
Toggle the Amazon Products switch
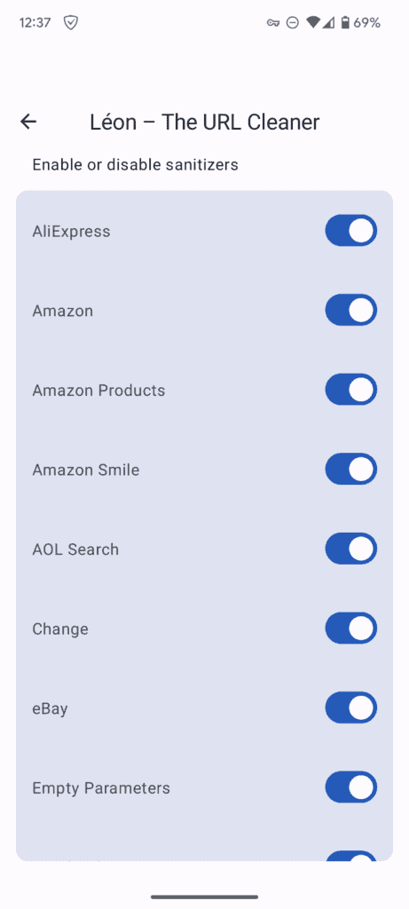coord(351,390)
